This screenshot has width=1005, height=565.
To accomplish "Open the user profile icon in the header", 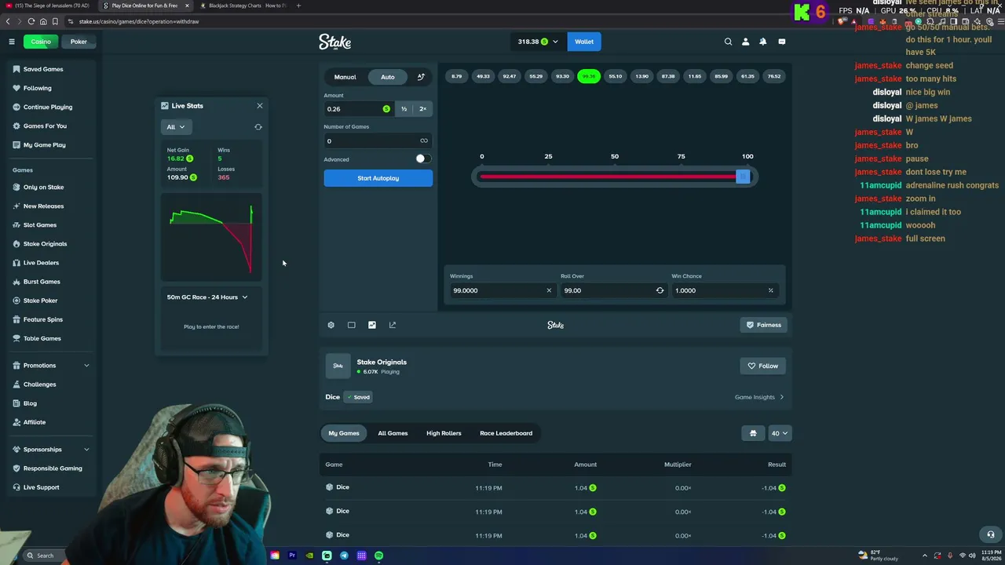I will point(745,42).
